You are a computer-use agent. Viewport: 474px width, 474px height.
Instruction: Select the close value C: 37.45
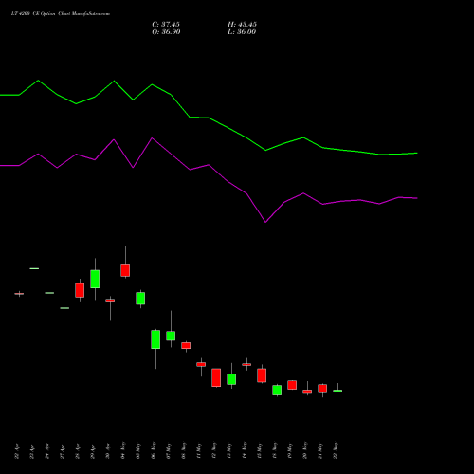(x=166, y=25)
